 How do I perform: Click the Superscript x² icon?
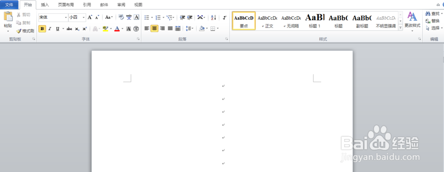pyautogui.click(x=84, y=29)
